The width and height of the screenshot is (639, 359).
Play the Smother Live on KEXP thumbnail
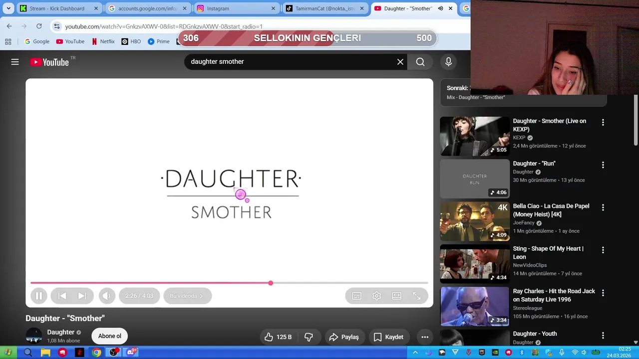474,136
